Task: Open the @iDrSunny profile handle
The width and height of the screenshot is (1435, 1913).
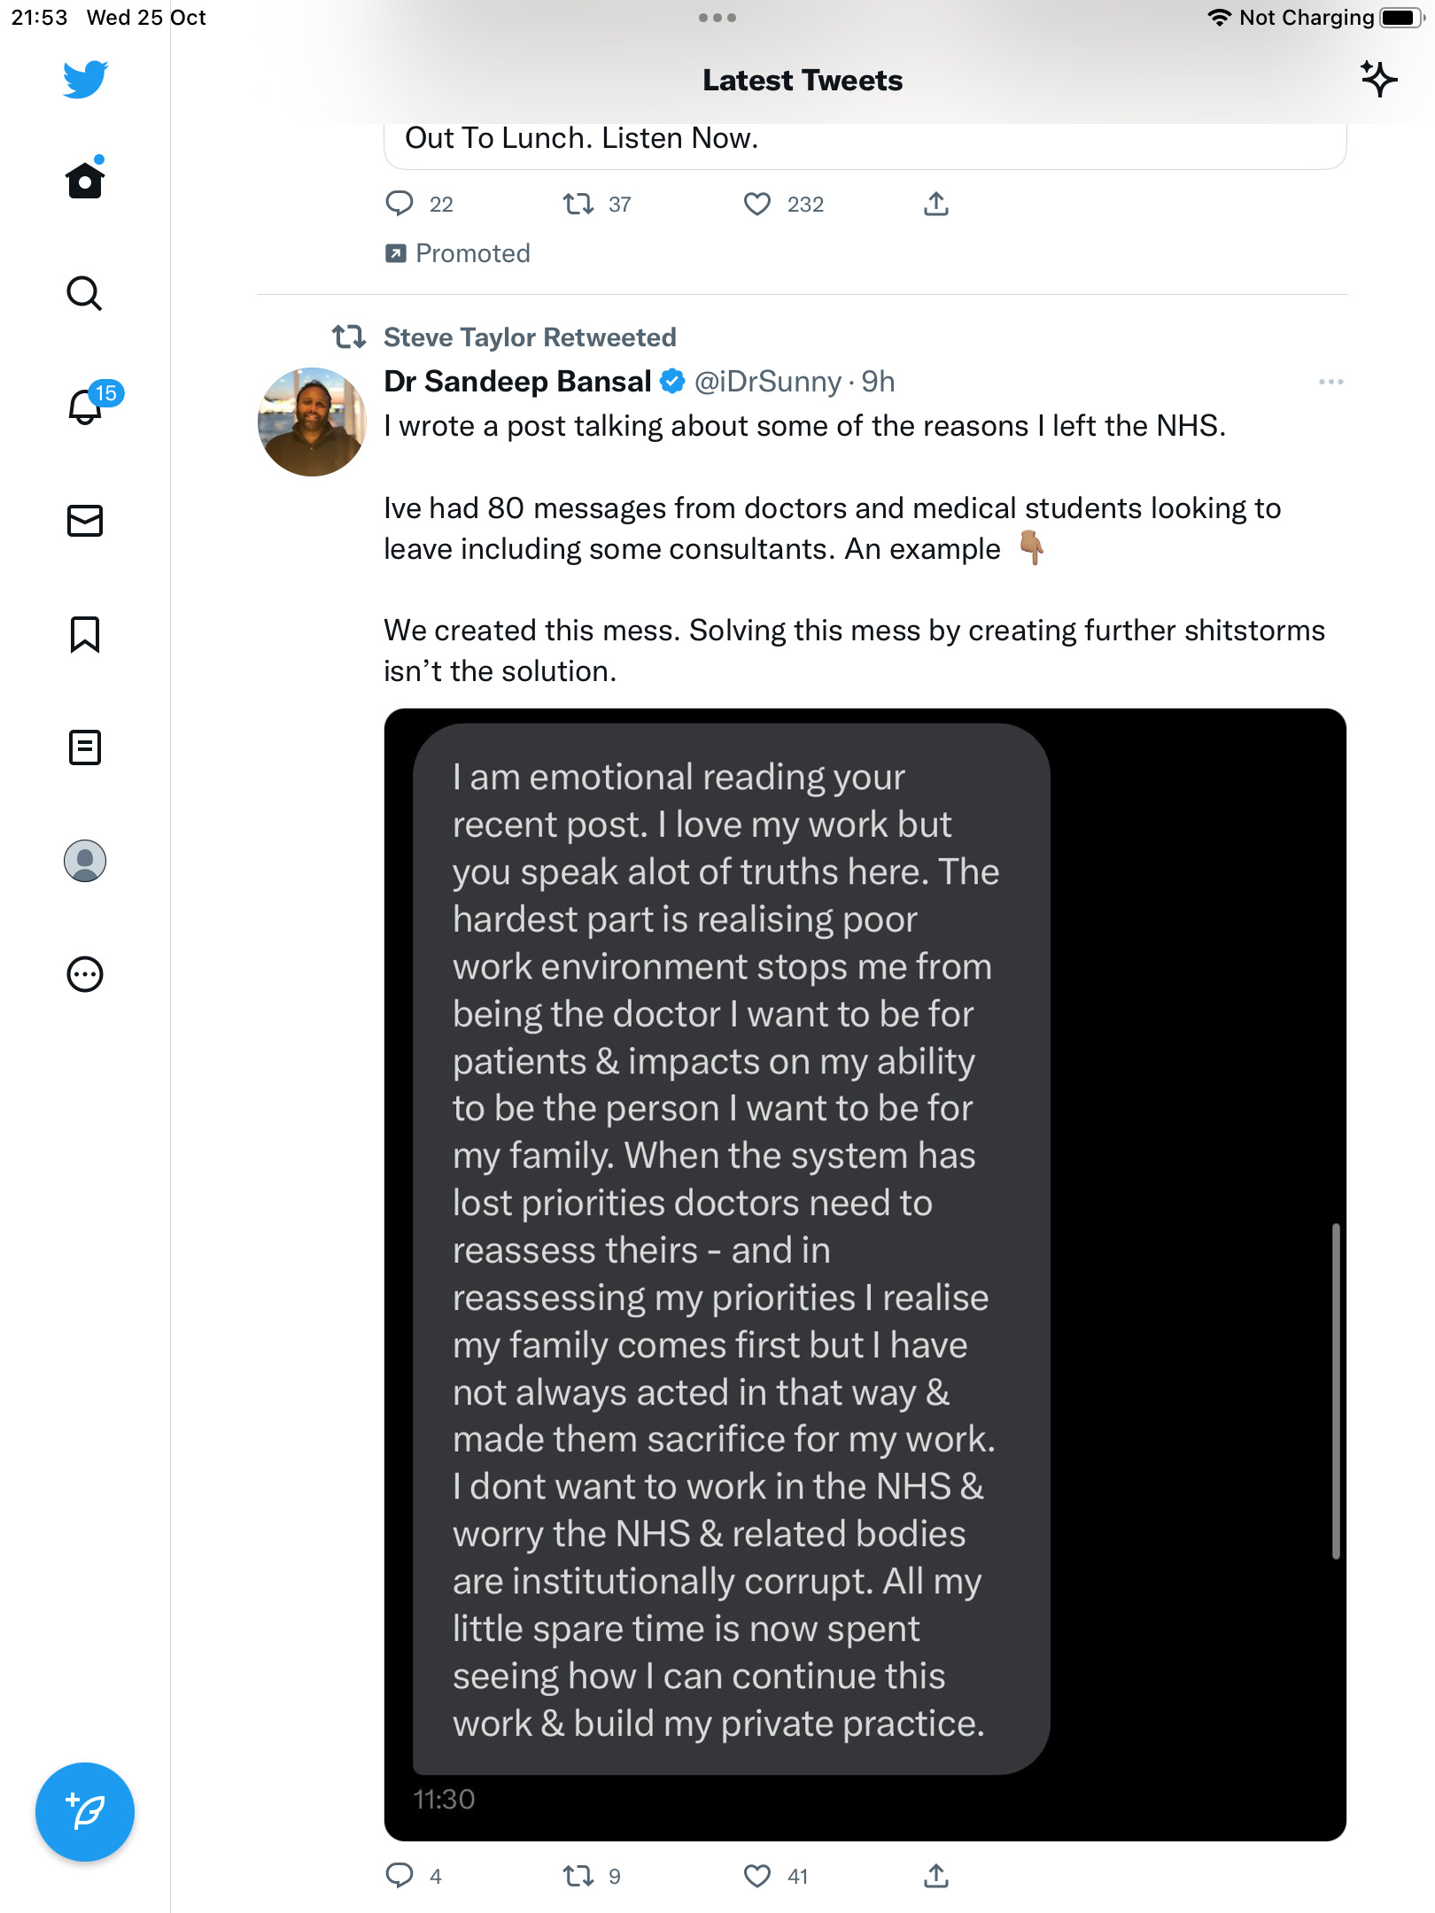Action: pyautogui.click(x=768, y=382)
